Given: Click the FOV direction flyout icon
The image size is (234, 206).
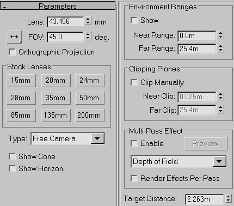Looking at the screenshot, I should pos(14,37).
